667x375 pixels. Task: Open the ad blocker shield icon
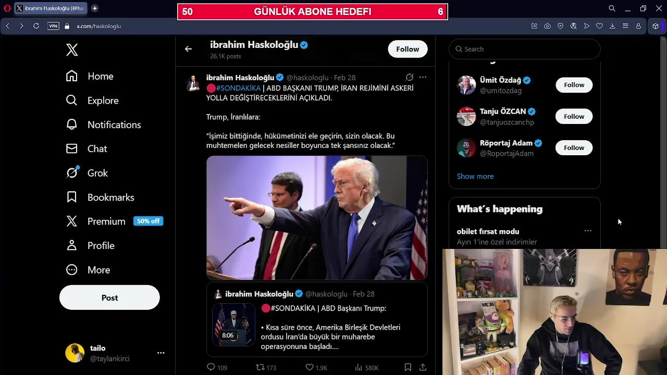560,26
